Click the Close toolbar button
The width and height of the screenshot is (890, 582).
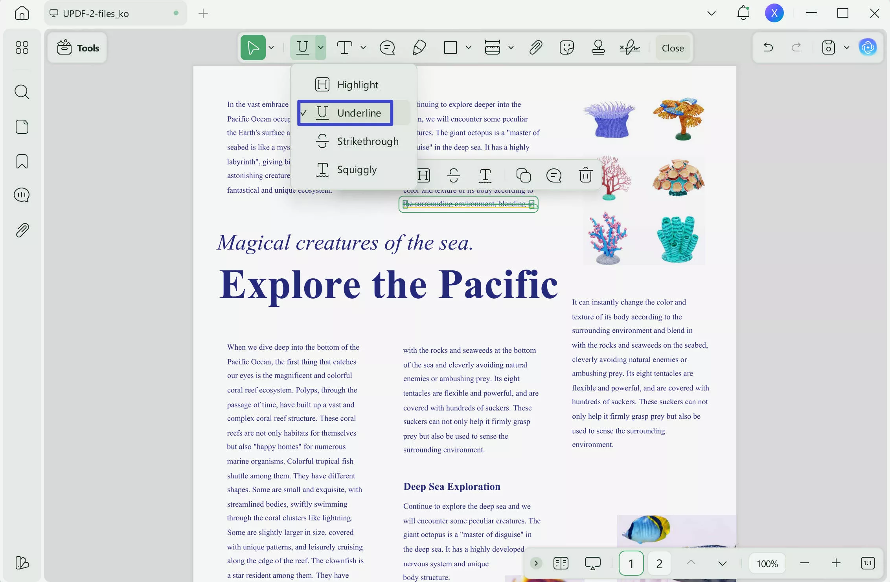pos(673,48)
